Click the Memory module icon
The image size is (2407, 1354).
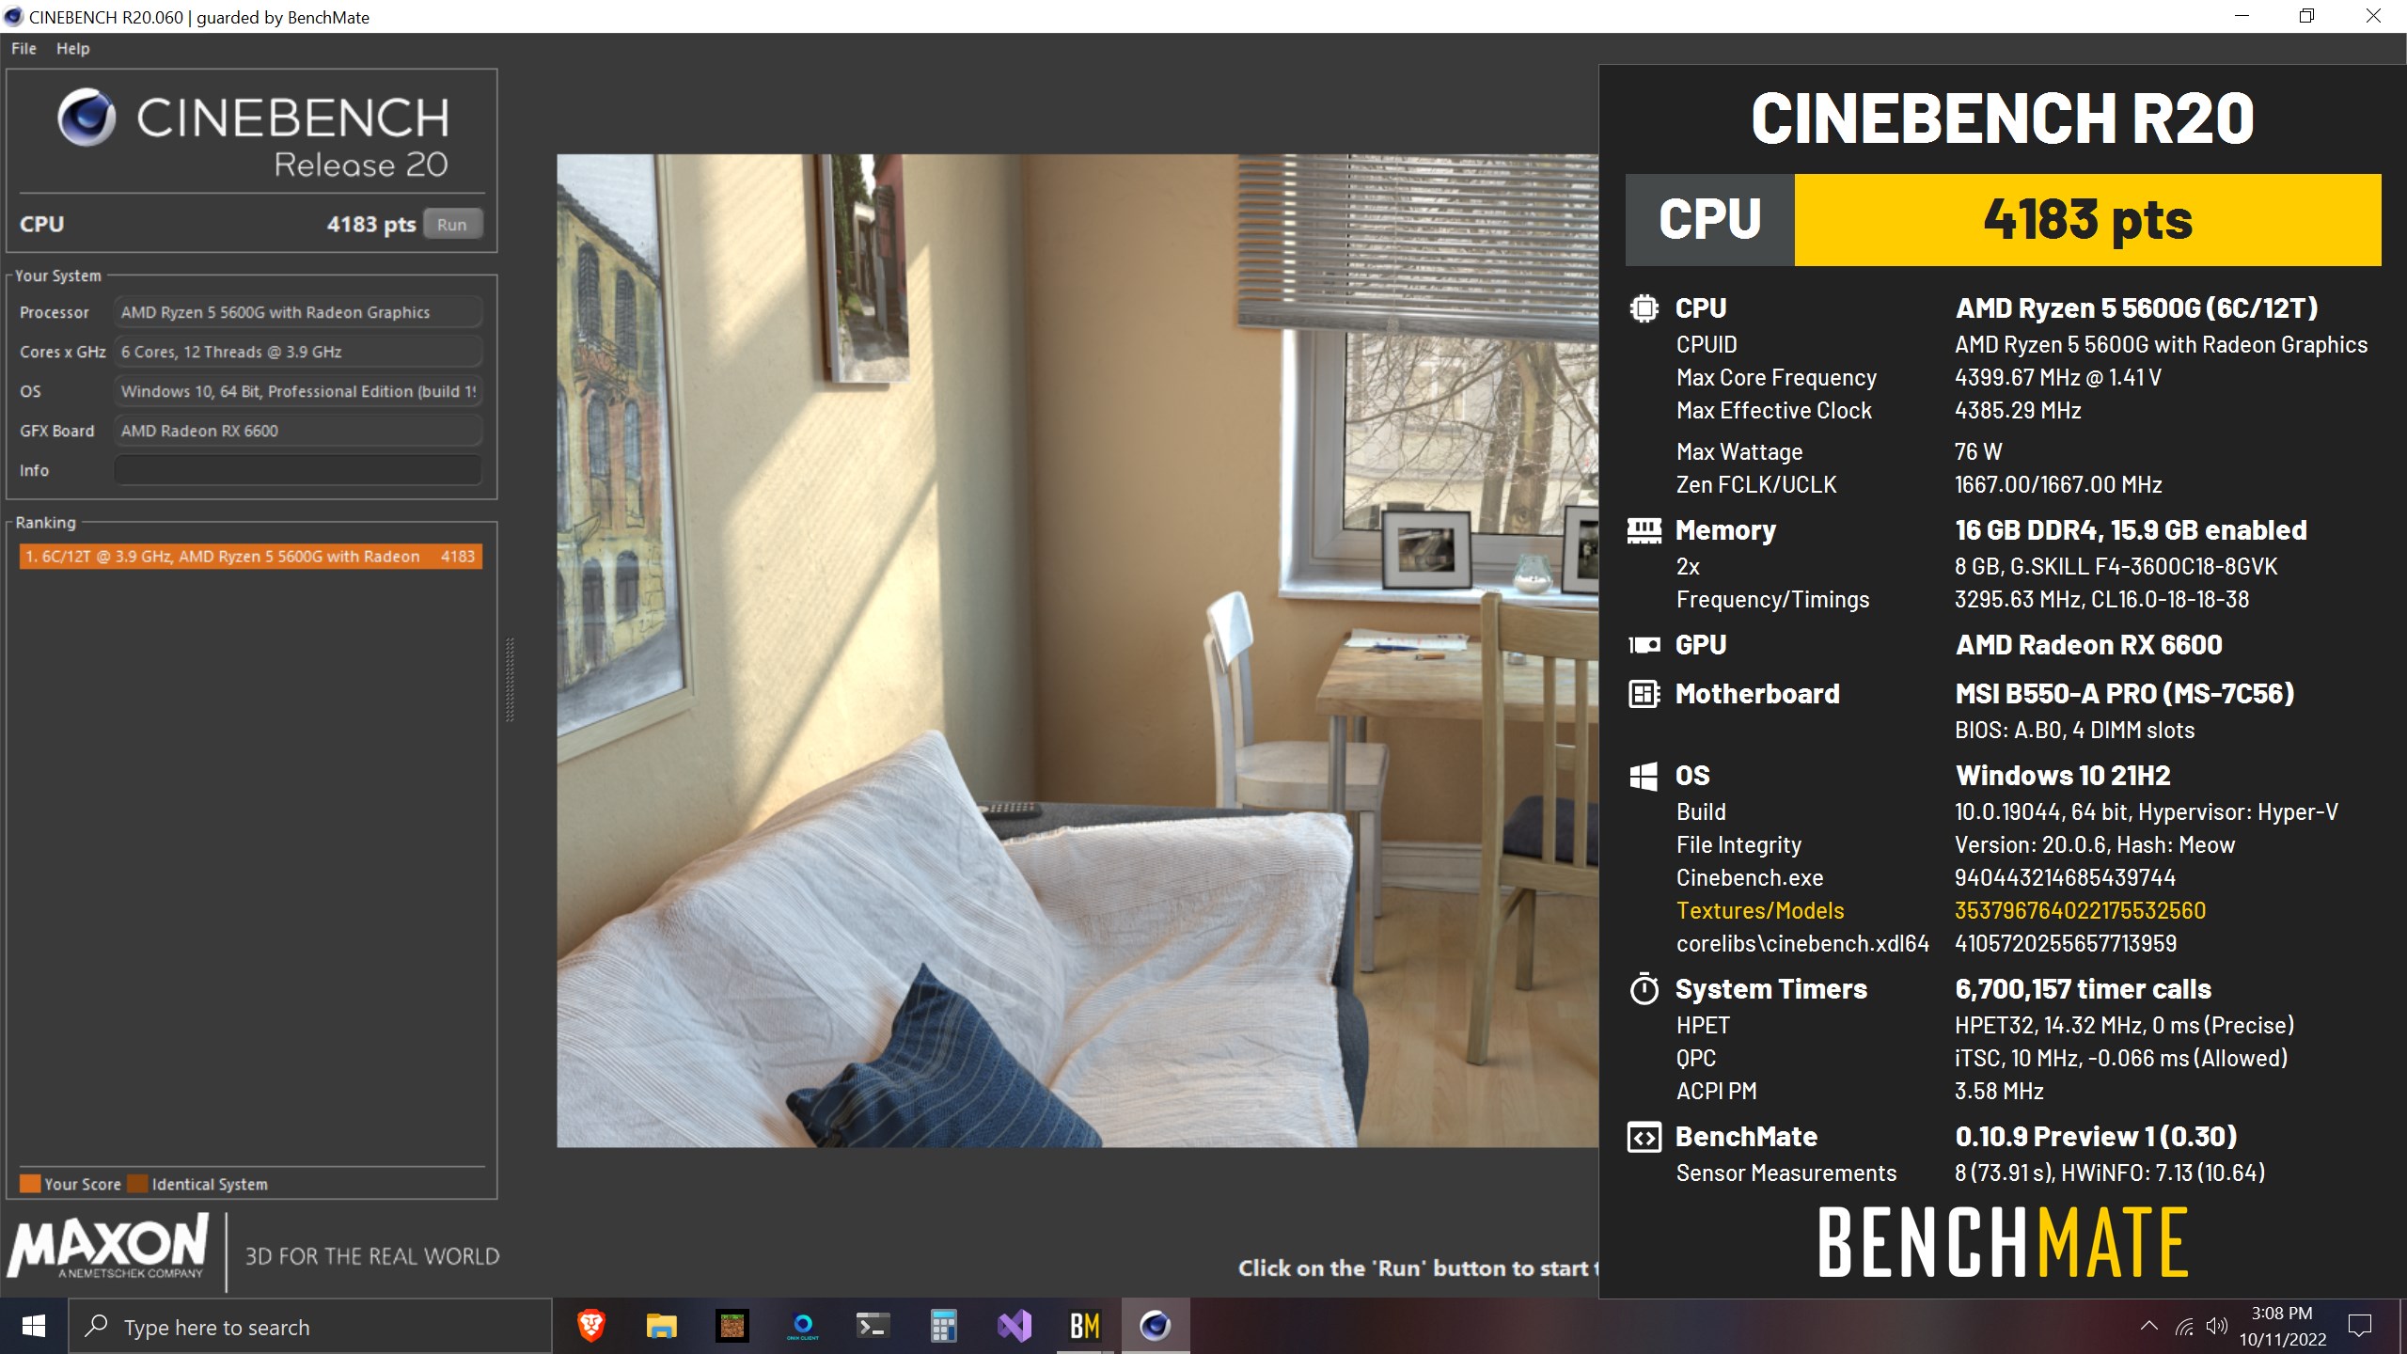click(x=1644, y=531)
